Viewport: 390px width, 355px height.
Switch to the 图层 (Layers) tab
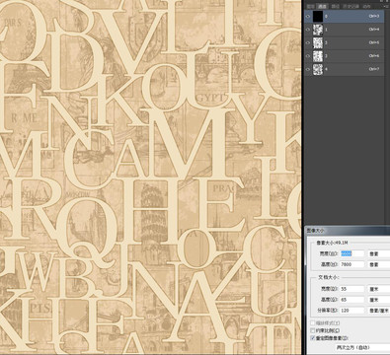click(310, 6)
